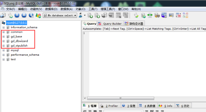Open a new query editor

tap(10, 15)
